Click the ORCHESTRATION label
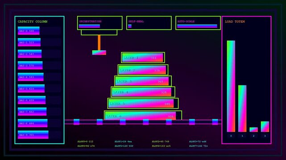 tap(90, 21)
